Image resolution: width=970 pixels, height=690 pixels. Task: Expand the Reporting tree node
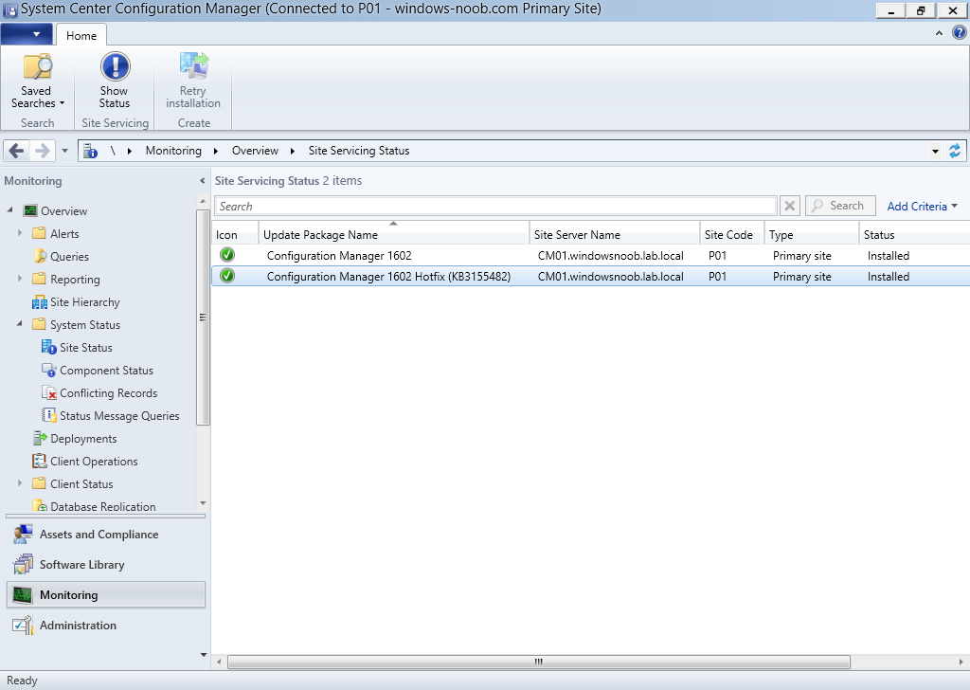20,279
